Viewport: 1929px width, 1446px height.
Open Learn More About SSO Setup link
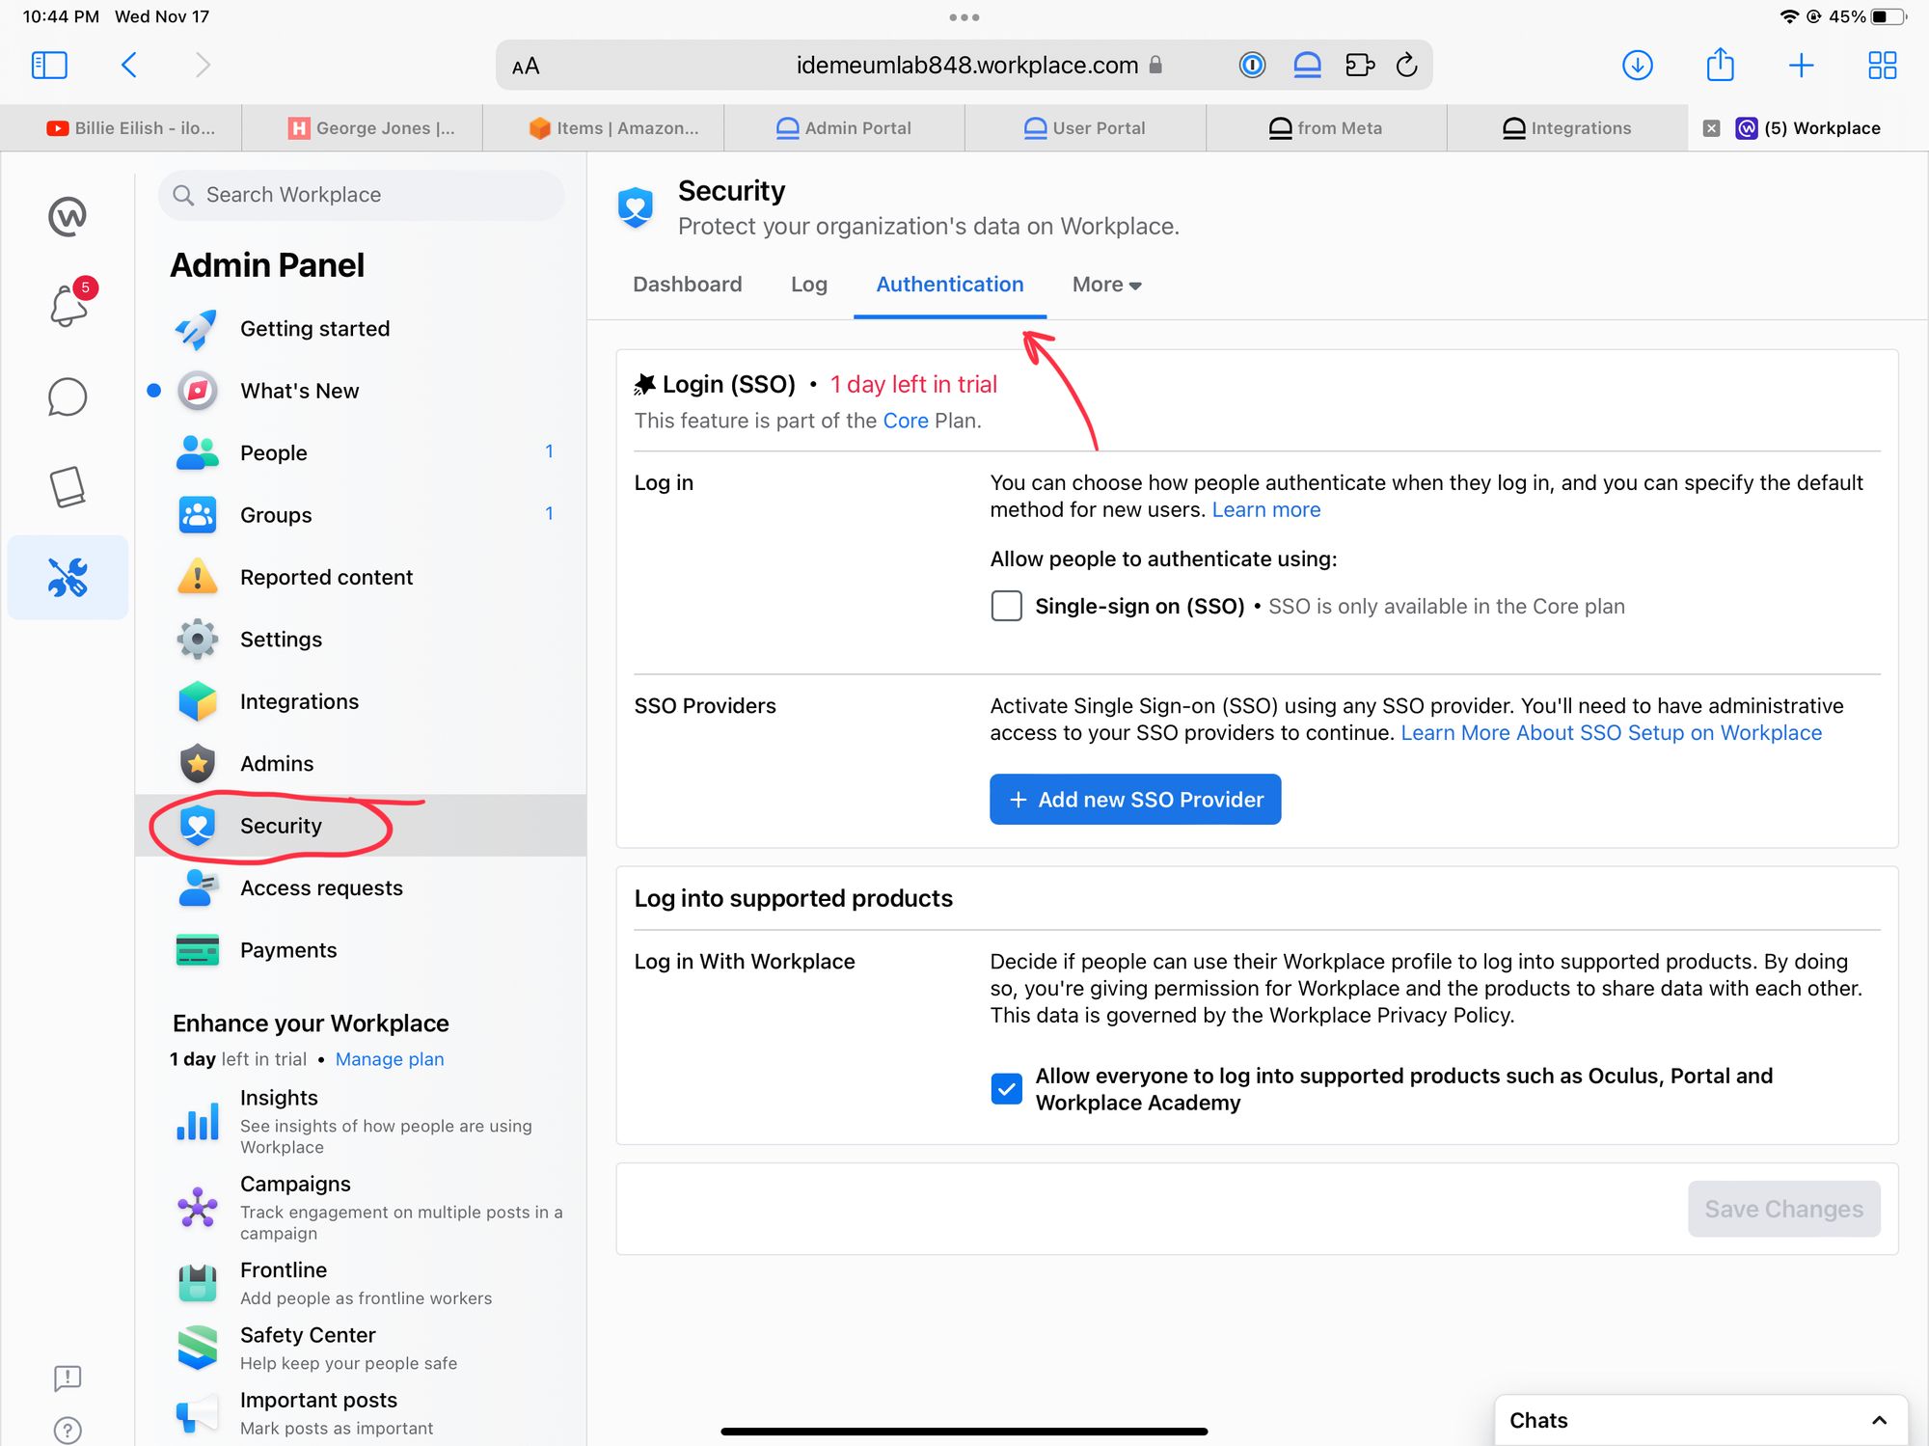click(x=1611, y=733)
